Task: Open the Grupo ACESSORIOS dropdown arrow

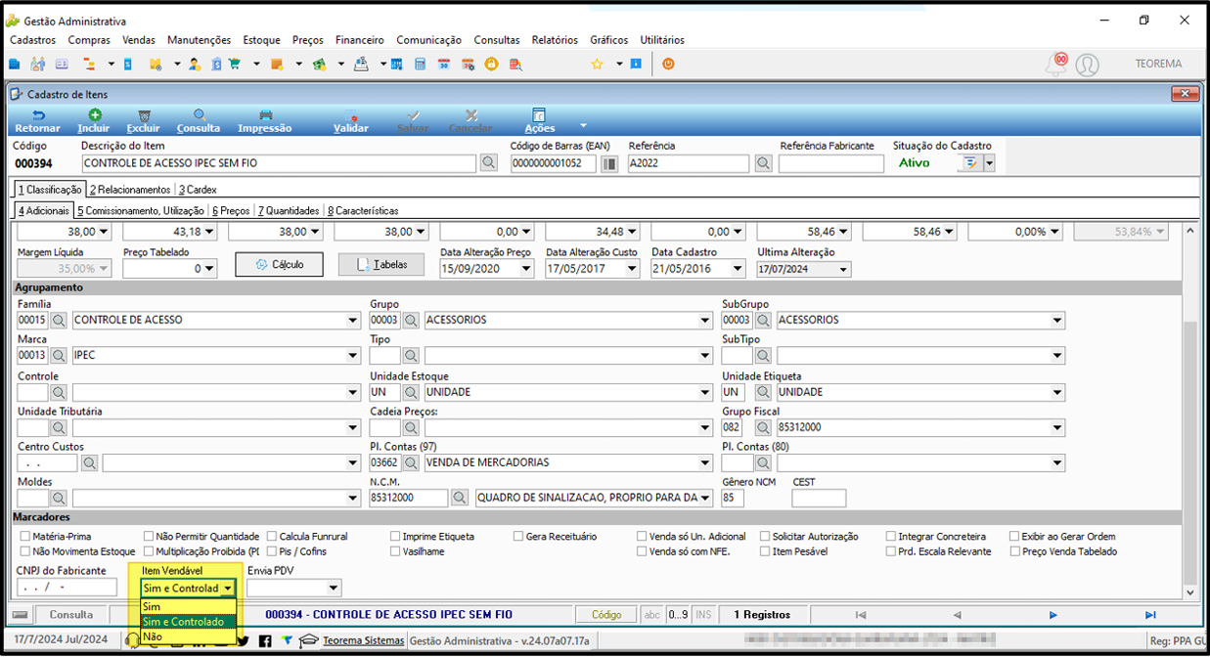Action: click(705, 321)
